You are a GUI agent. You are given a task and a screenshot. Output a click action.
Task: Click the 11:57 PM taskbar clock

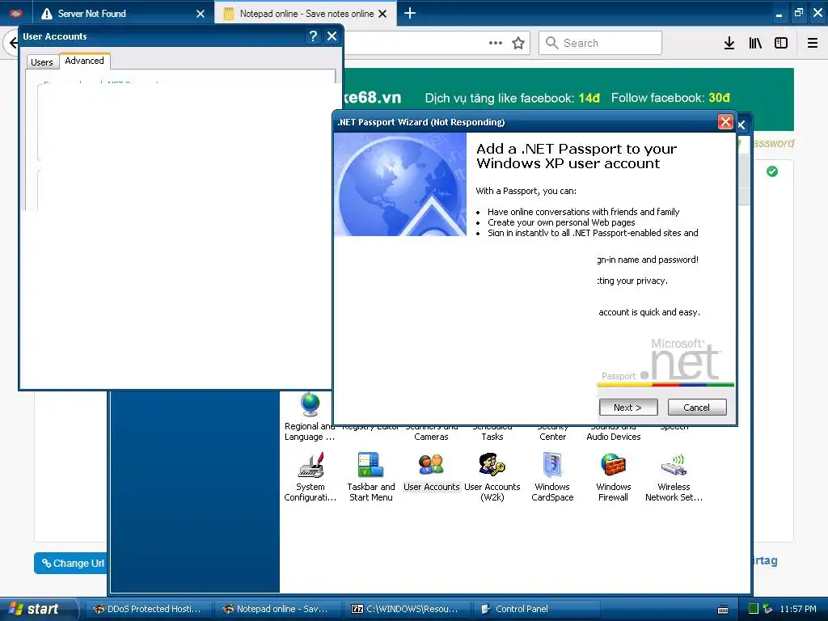[797, 609]
